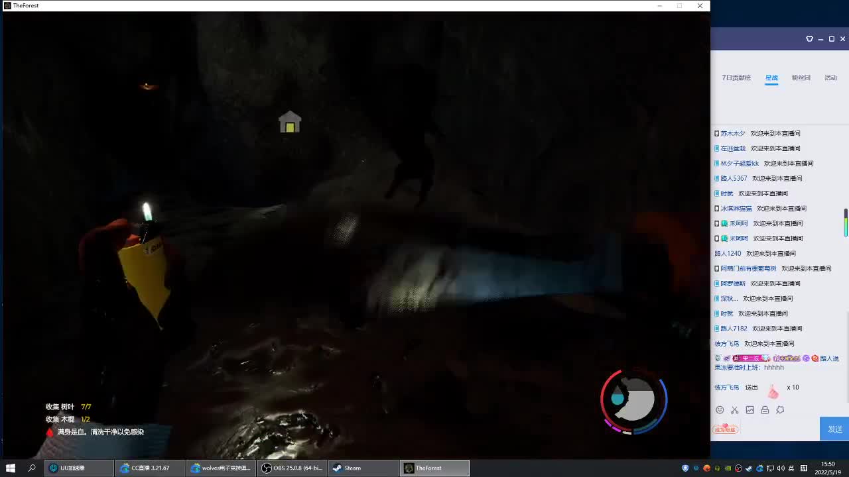Image resolution: width=849 pixels, height=477 pixels.
Task: Click the 满身是血 warning message text
Action: 100,432
